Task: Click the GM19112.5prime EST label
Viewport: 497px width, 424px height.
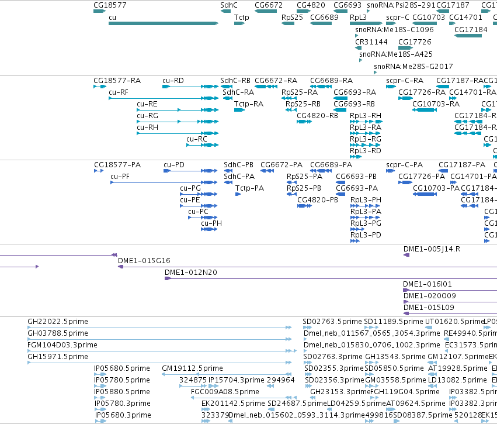Action: click(192, 368)
